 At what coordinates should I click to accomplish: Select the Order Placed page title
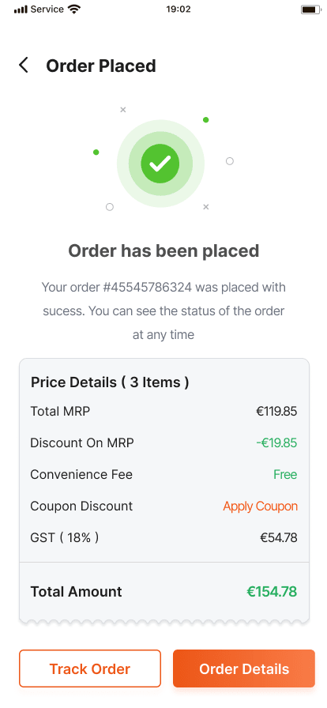101,66
